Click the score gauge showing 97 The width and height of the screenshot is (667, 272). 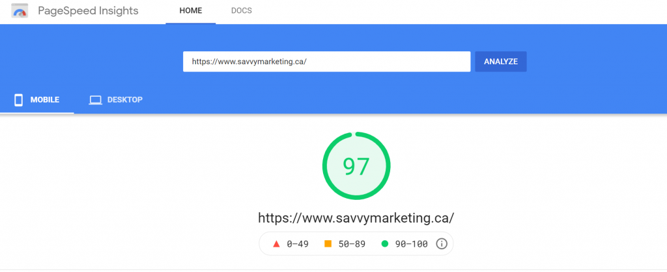pyautogui.click(x=356, y=166)
